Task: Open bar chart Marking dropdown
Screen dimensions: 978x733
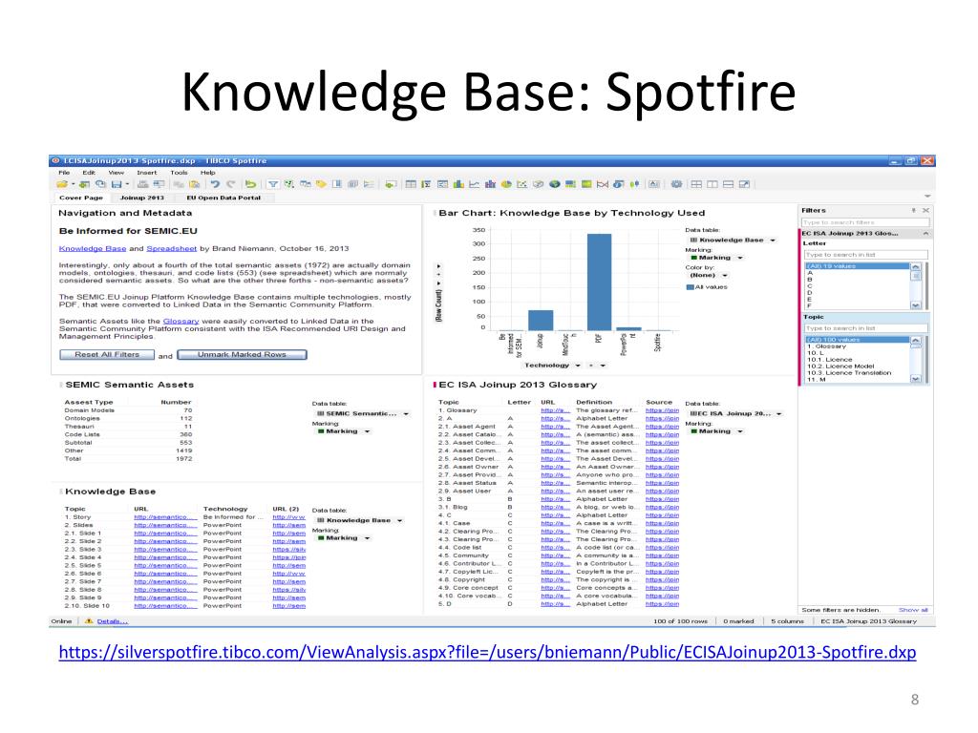Action: pos(740,258)
